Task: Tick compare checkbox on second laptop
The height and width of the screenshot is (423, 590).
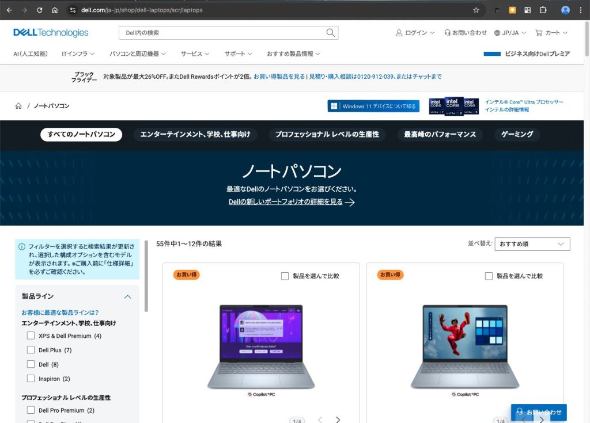Action: tap(489, 276)
